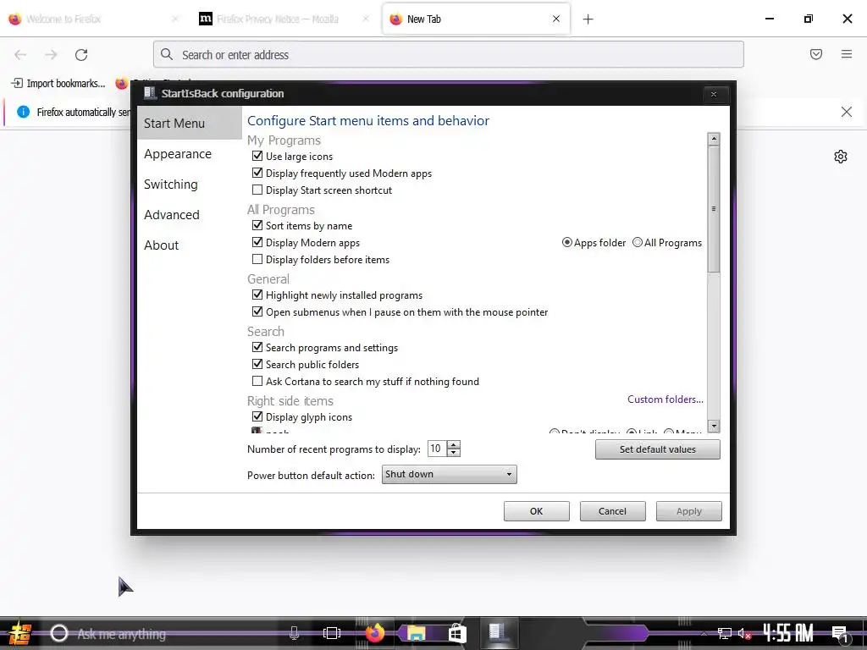Enable Ask Cortana to search my stuff
Image resolution: width=867 pixels, height=650 pixels.
(x=257, y=381)
